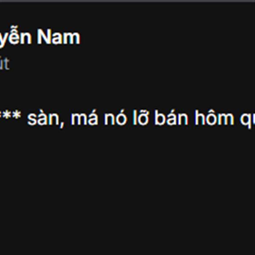Click the empty space right of the name
255x255 pixels.
coord(167,37)
